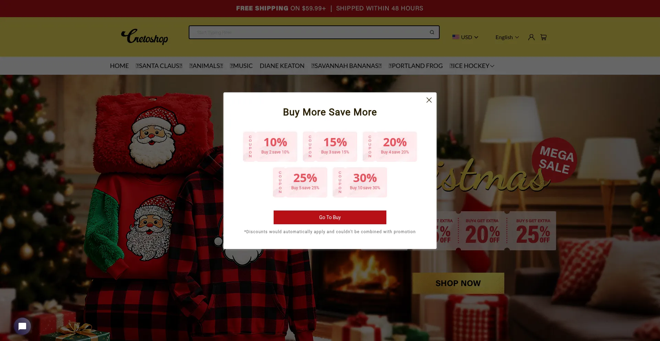Expand the ICE HOCKEY menu chevron
This screenshot has height=341, width=660.
(x=492, y=66)
